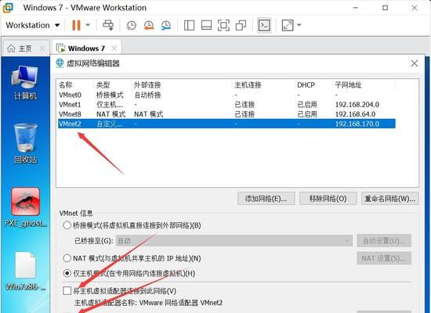Expand the stretch display dropdown arrow
The image size is (431, 313).
(299, 25)
